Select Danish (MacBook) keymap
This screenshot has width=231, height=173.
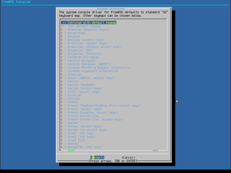[x=78, y=85]
